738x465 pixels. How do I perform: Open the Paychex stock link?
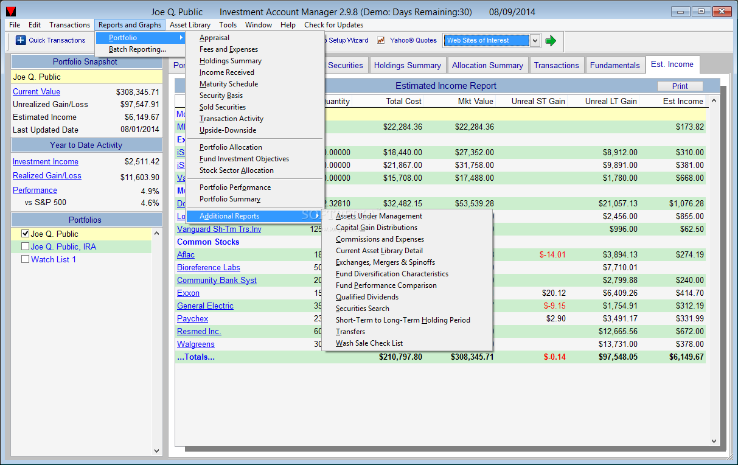[192, 318]
